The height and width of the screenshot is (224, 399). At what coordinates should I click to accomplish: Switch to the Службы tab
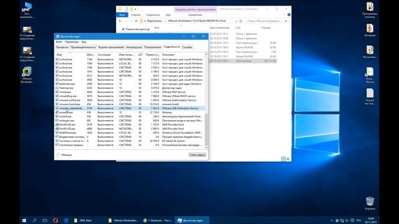pyautogui.click(x=187, y=47)
